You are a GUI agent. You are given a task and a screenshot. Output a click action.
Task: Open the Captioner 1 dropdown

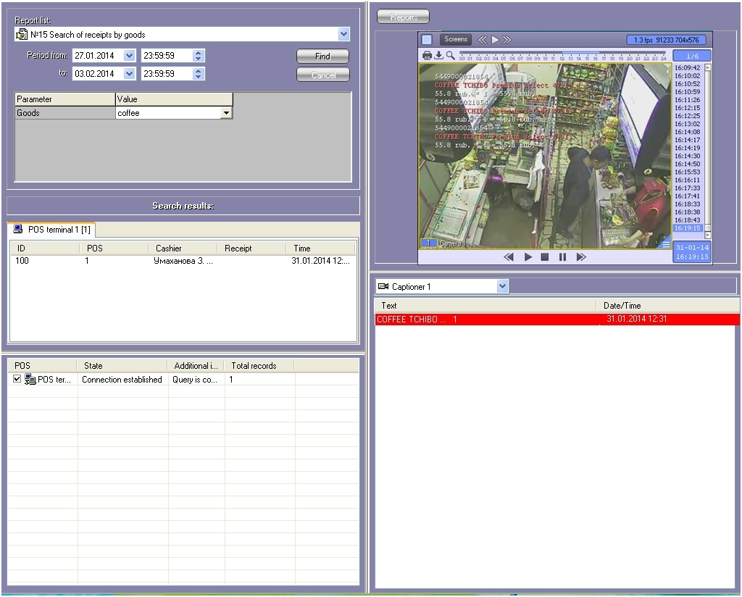tap(503, 286)
